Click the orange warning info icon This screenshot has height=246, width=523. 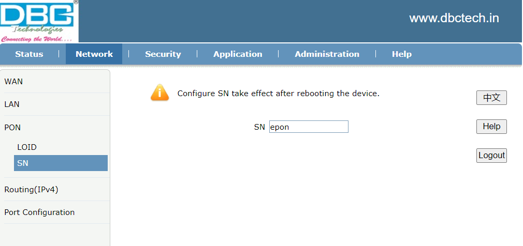(x=159, y=93)
